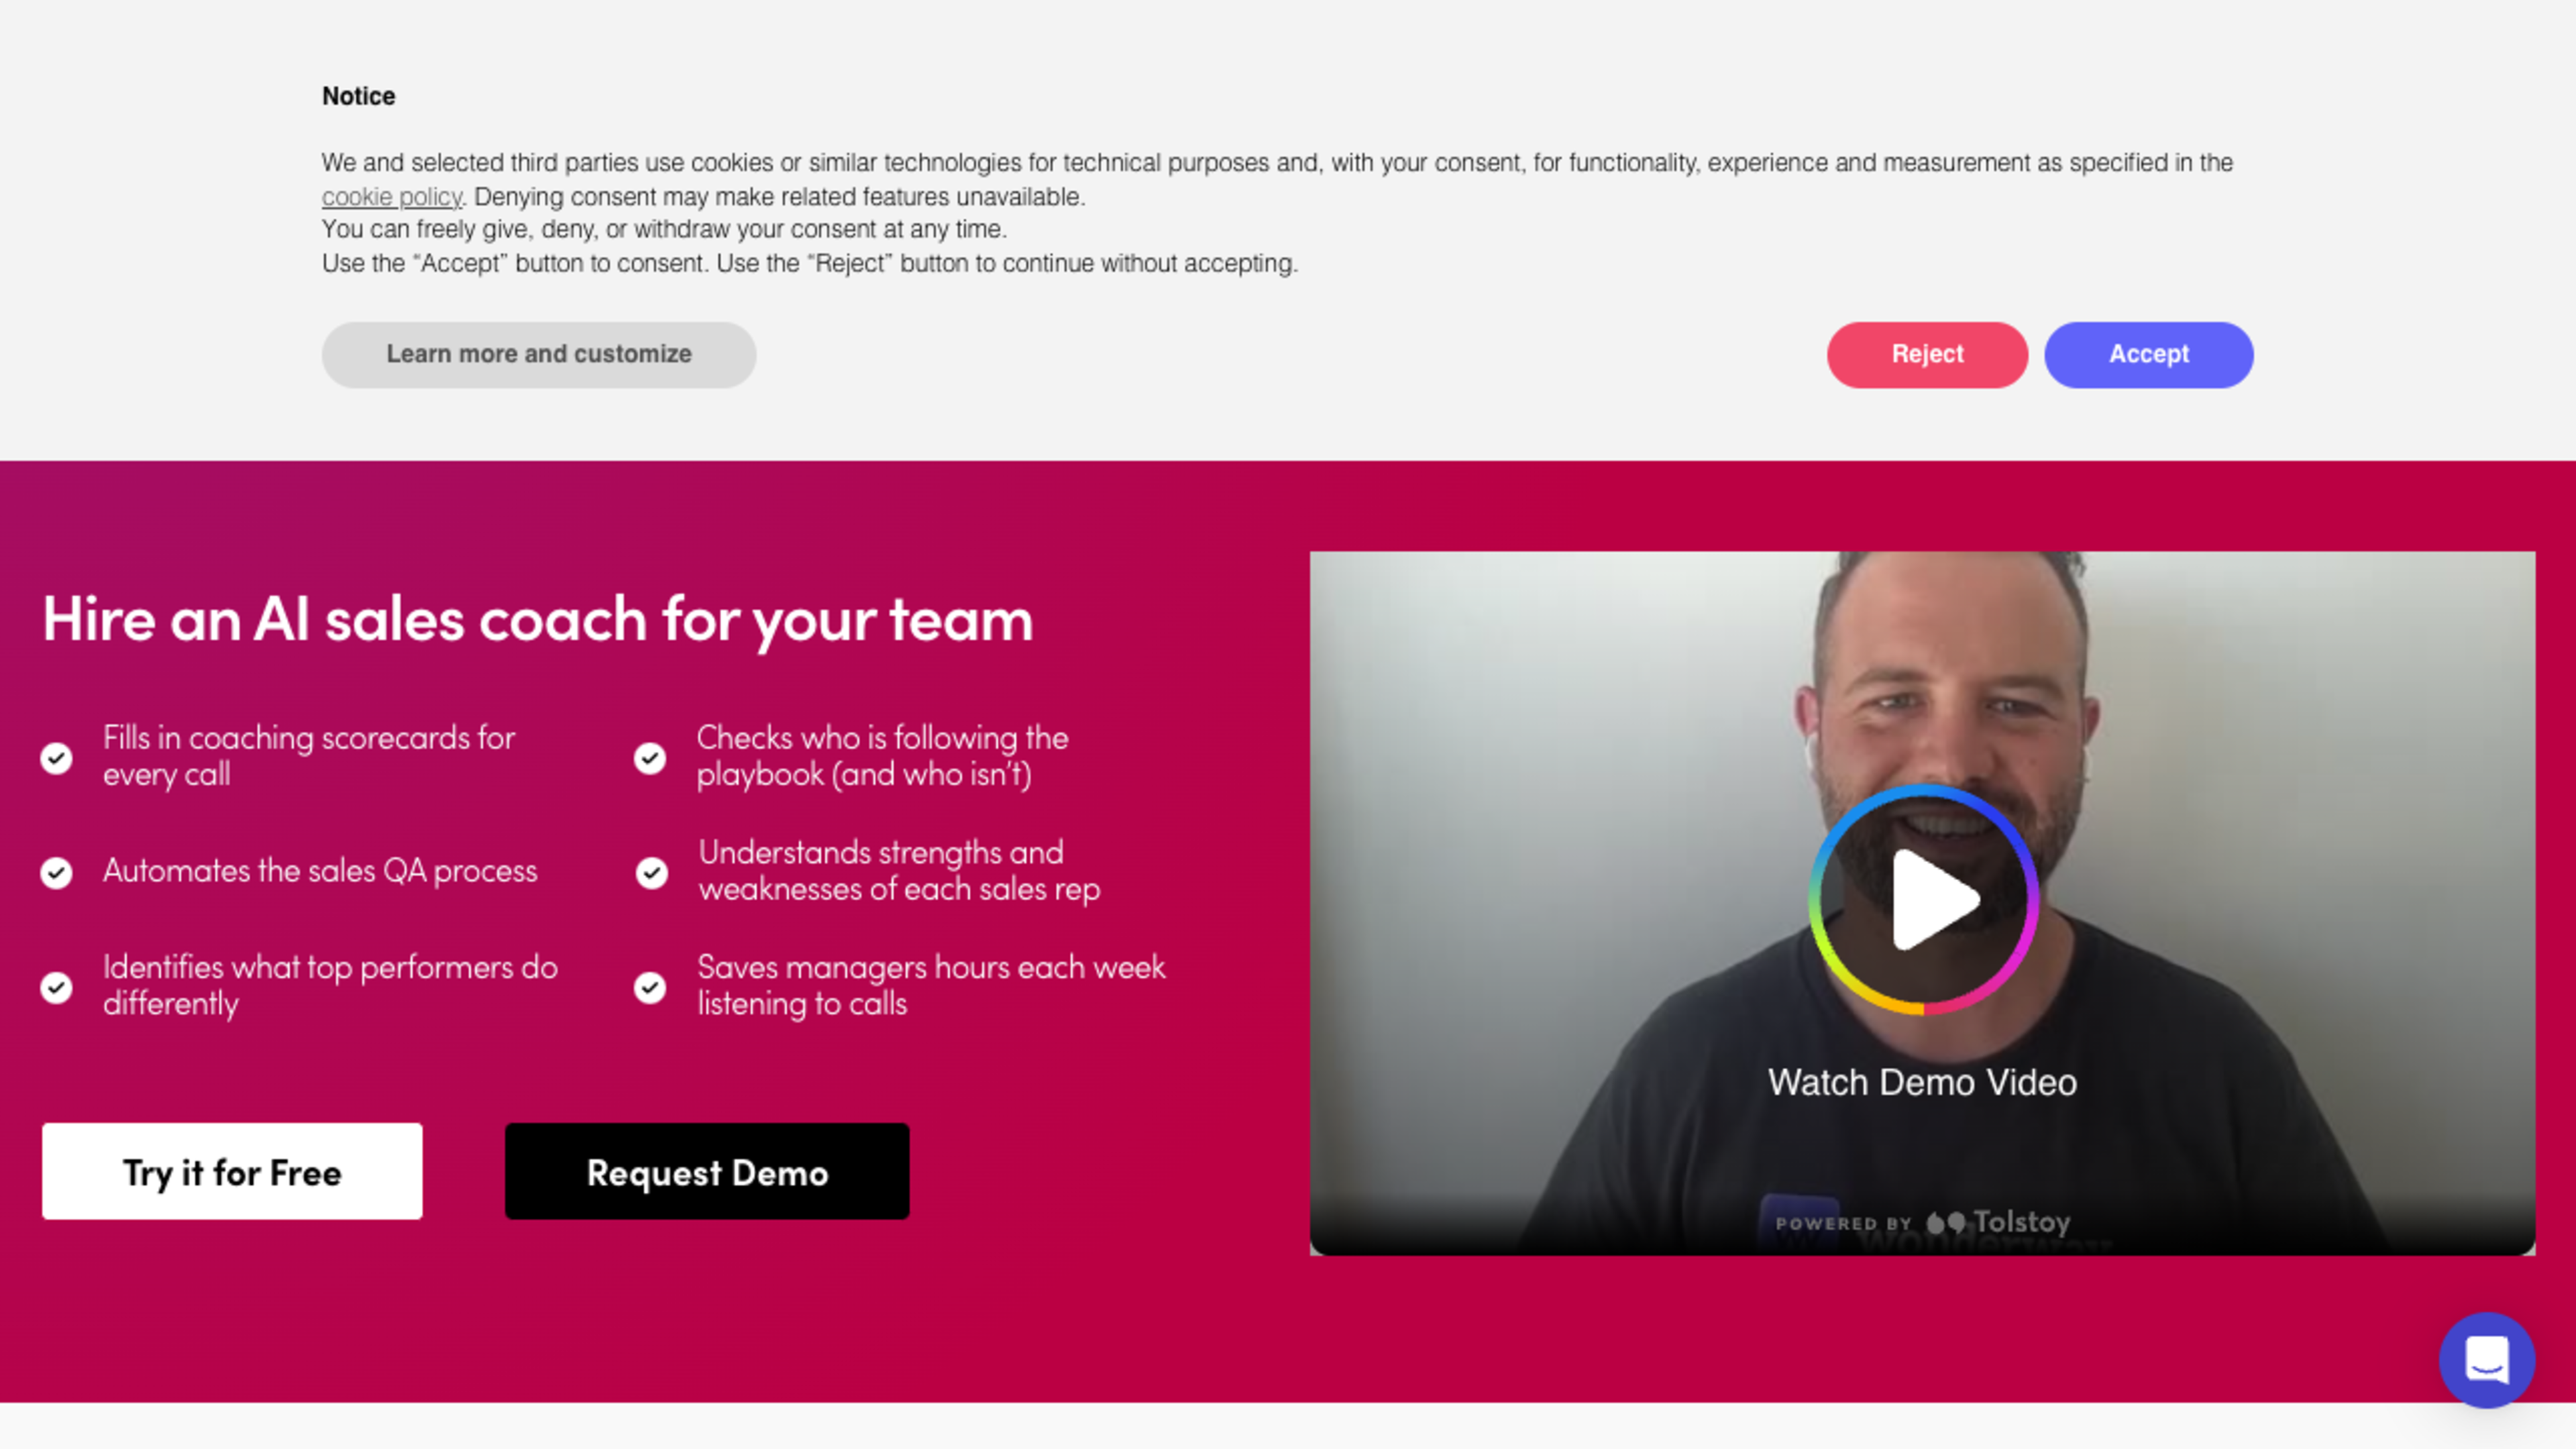This screenshot has height=1449, width=2576.
Task: Click checkmark beside top performers item
Action: (57, 988)
